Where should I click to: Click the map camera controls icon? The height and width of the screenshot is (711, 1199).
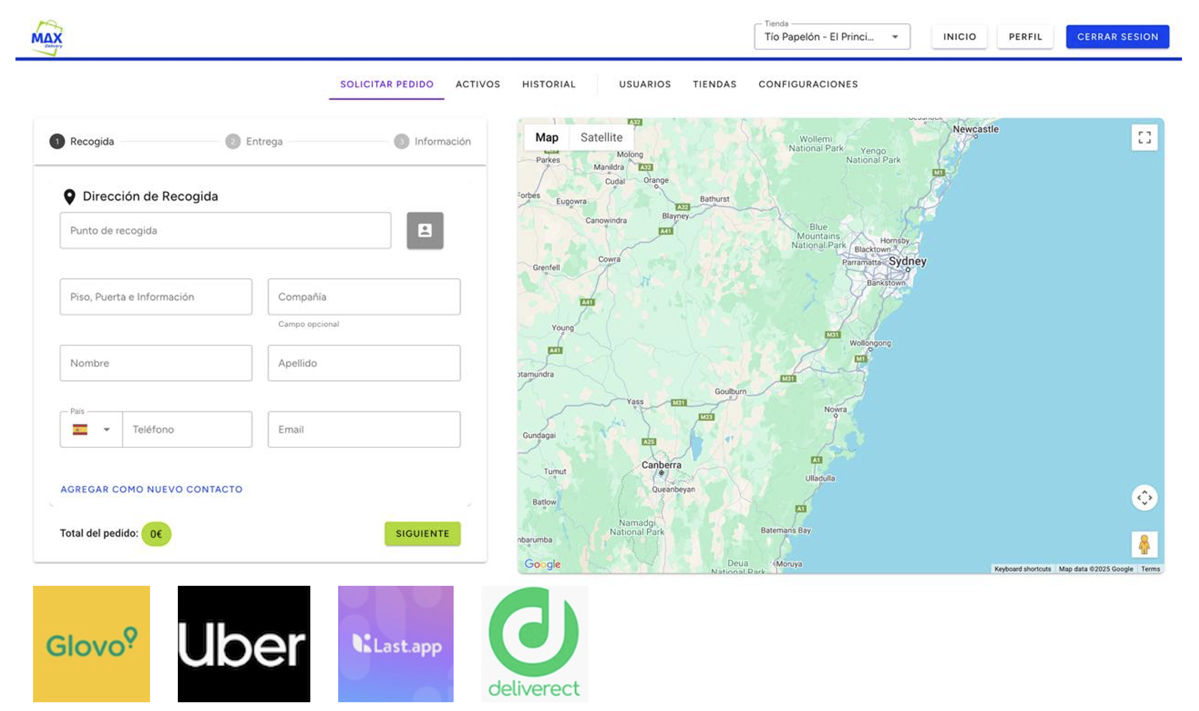pyautogui.click(x=1144, y=498)
